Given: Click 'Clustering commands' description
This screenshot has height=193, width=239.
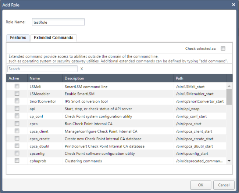Looking at the screenshot, I should tap(83, 161).
